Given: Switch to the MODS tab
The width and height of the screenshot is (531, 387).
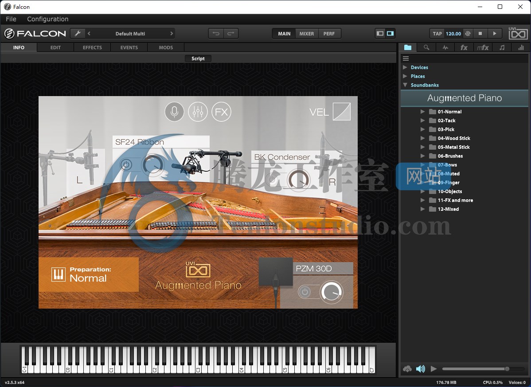Looking at the screenshot, I should tap(166, 47).
